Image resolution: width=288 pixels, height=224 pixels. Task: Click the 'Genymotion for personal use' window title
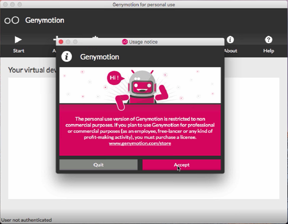pyautogui.click(x=144, y=5)
